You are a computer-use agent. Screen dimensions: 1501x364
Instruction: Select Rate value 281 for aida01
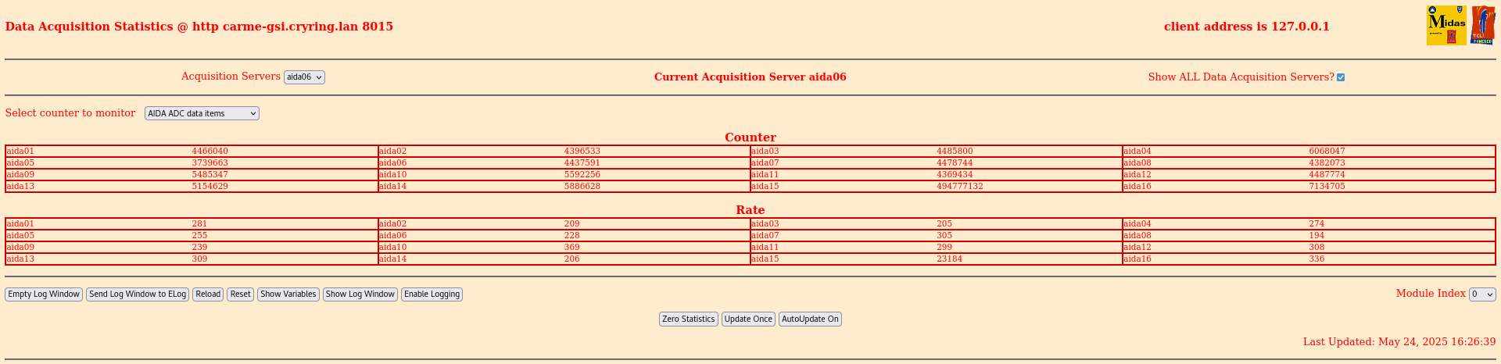199,224
